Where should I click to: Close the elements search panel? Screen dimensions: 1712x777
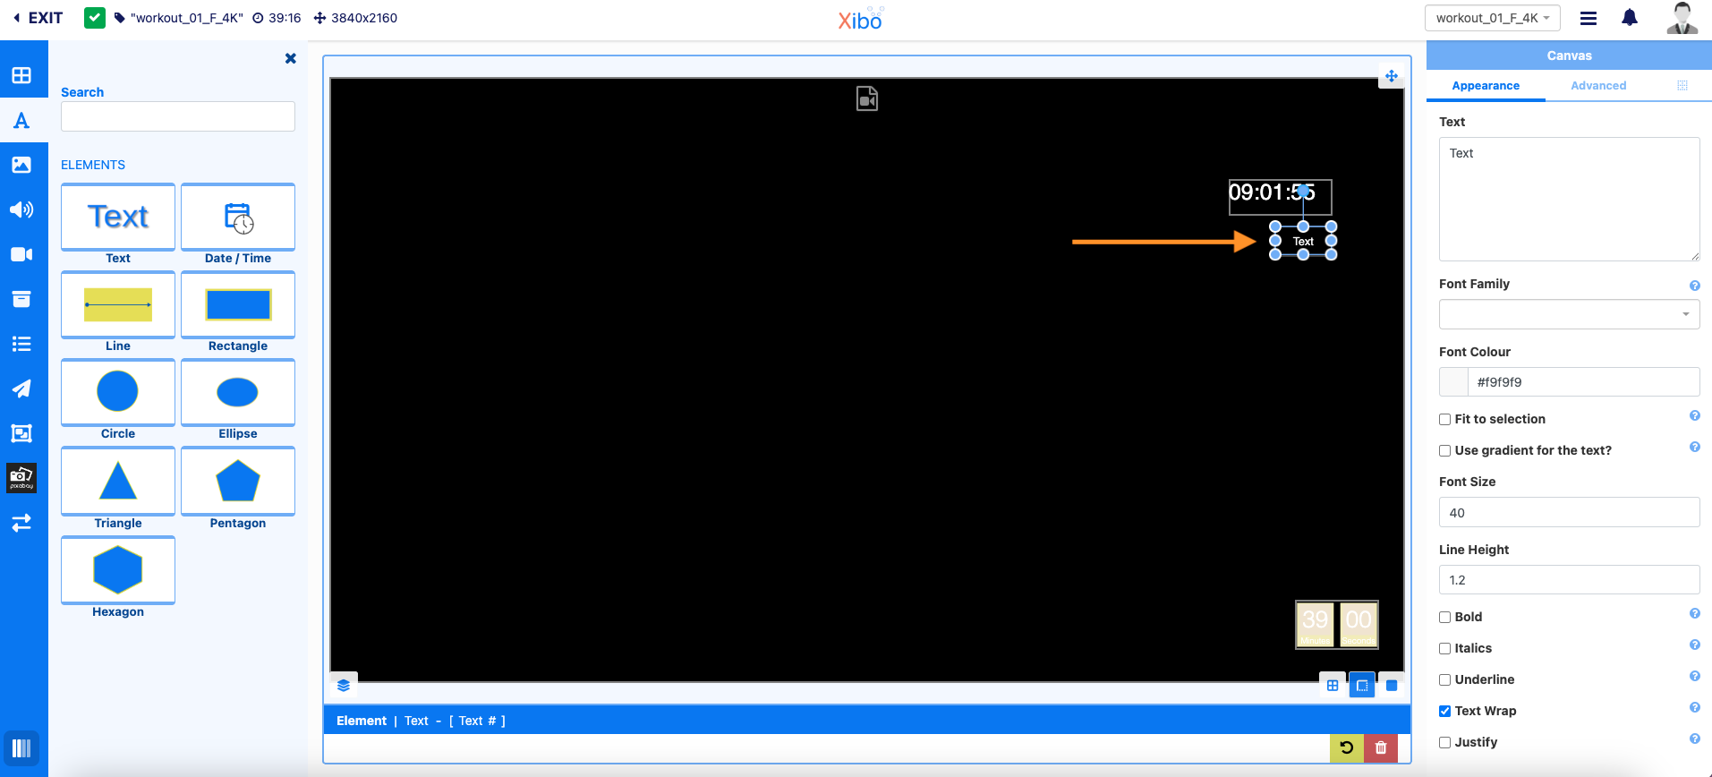click(x=290, y=58)
